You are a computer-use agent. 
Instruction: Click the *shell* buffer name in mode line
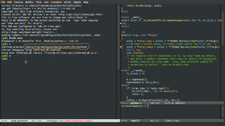[x=135, y=121]
